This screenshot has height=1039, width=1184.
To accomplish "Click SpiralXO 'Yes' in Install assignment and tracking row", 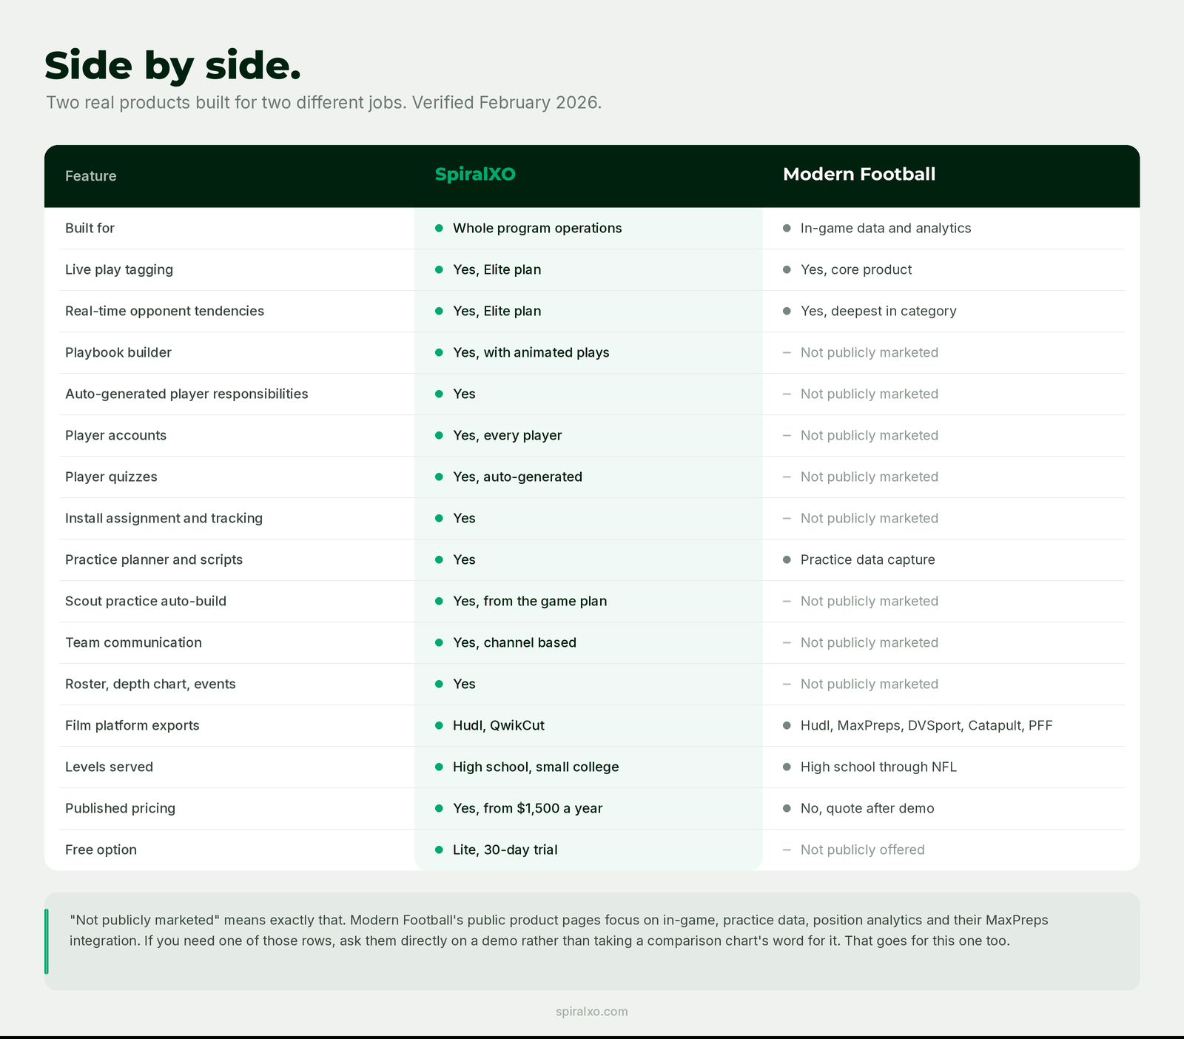I will [x=464, y=518].
